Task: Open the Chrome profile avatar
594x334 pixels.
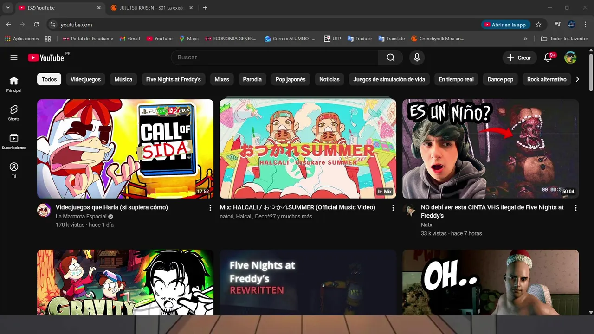Action: pos(572,25)
